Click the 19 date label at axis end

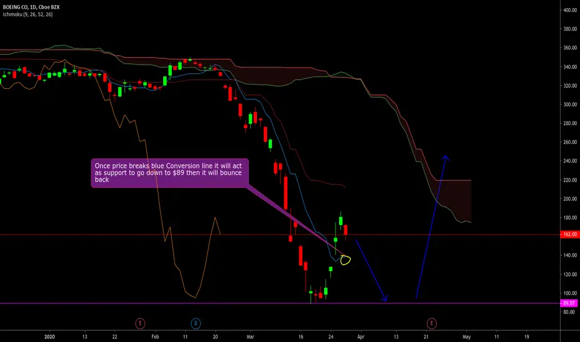(x=526, y=337)
